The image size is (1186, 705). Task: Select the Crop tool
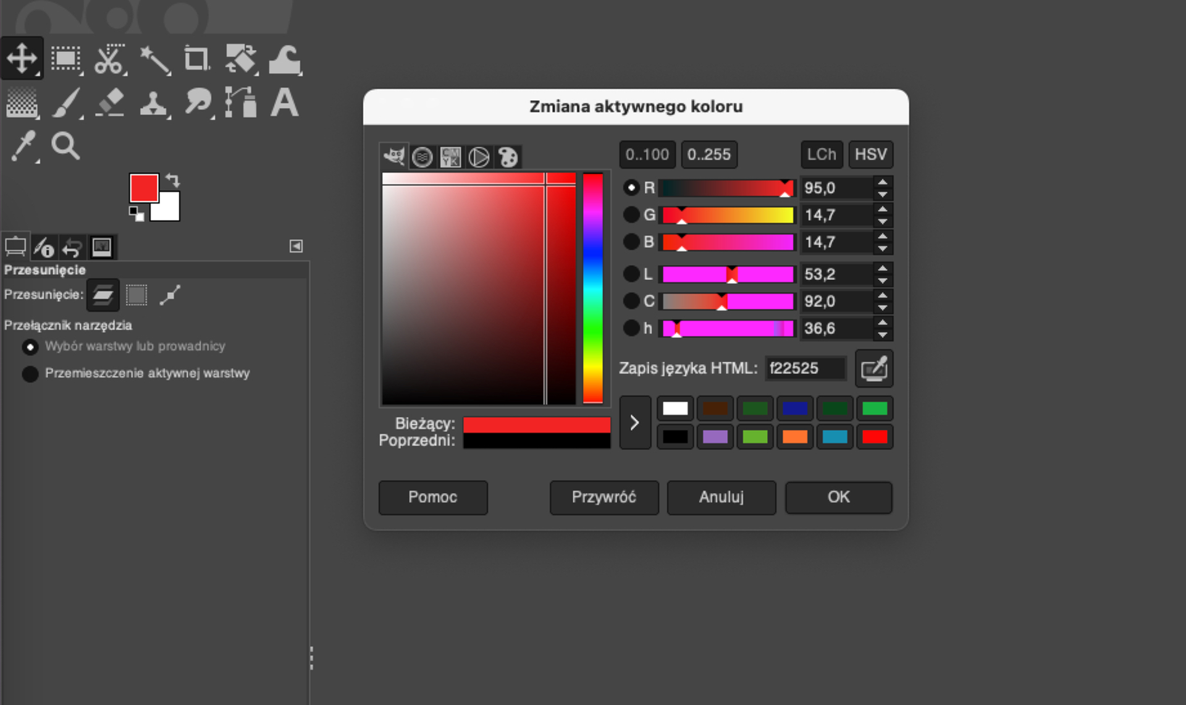click(x=197, y=59)
